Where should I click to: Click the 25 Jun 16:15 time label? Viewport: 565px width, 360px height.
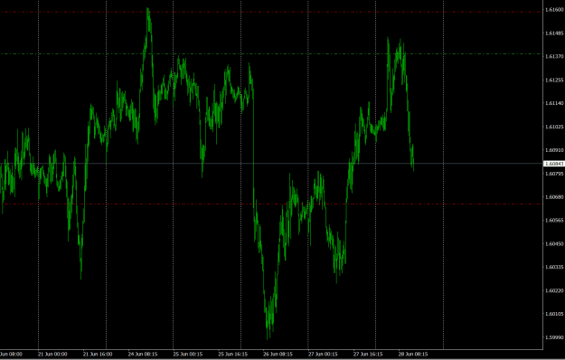click(232, 355)
